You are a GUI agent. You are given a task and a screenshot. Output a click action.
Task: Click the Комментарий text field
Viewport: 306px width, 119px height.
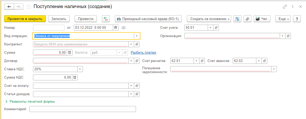[82, 109]
